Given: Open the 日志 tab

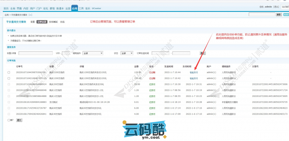Looking at the screenshot, I should point(63,22).
